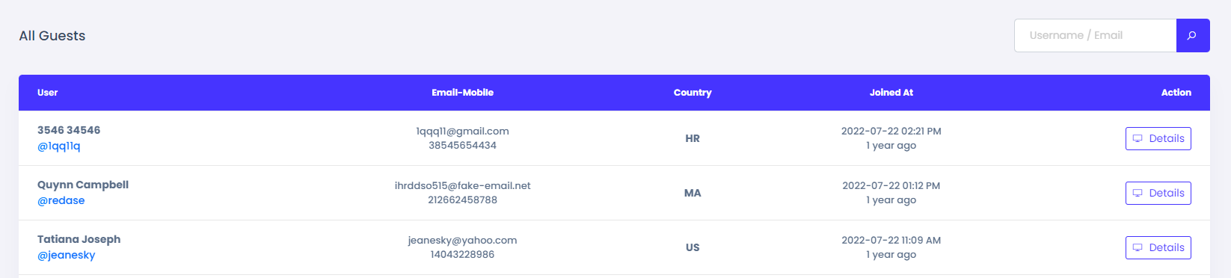The width and height of the screenshot is (1231, 278).
Task: Click the search magnifier icon button
Action: tap(1193, 35)
